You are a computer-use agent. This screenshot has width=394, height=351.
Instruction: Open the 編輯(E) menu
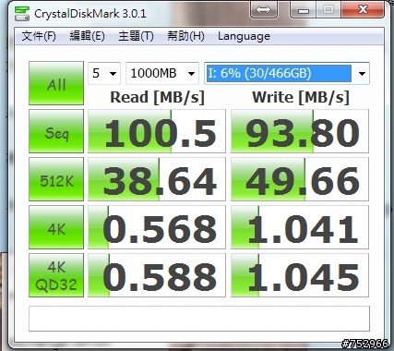pos(87,36)
